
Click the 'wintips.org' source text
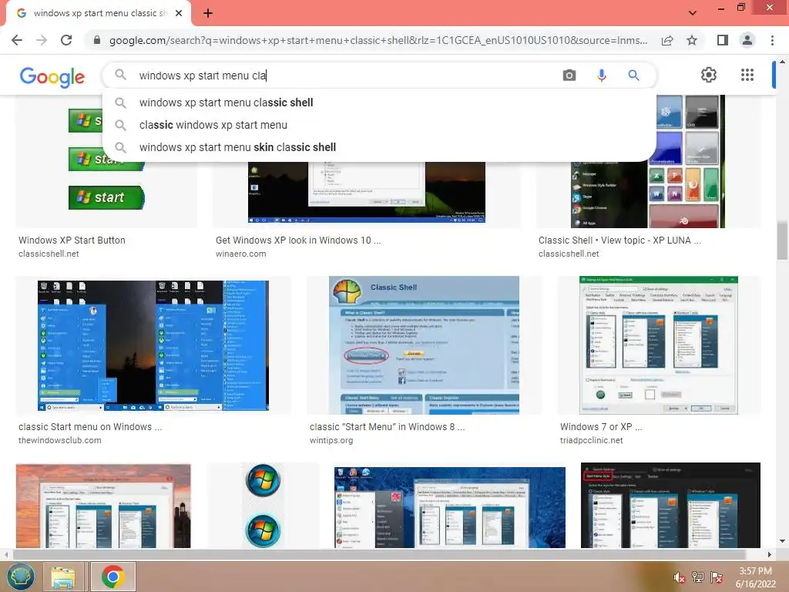[331, 440]
